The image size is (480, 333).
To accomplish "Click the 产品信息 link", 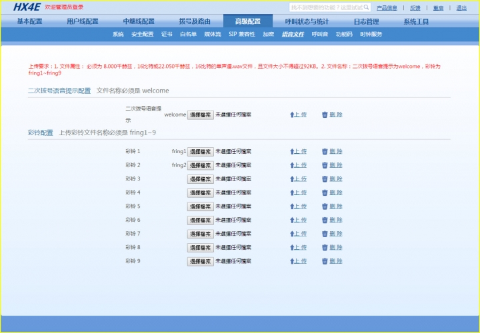I will click(x=387, y=8).
